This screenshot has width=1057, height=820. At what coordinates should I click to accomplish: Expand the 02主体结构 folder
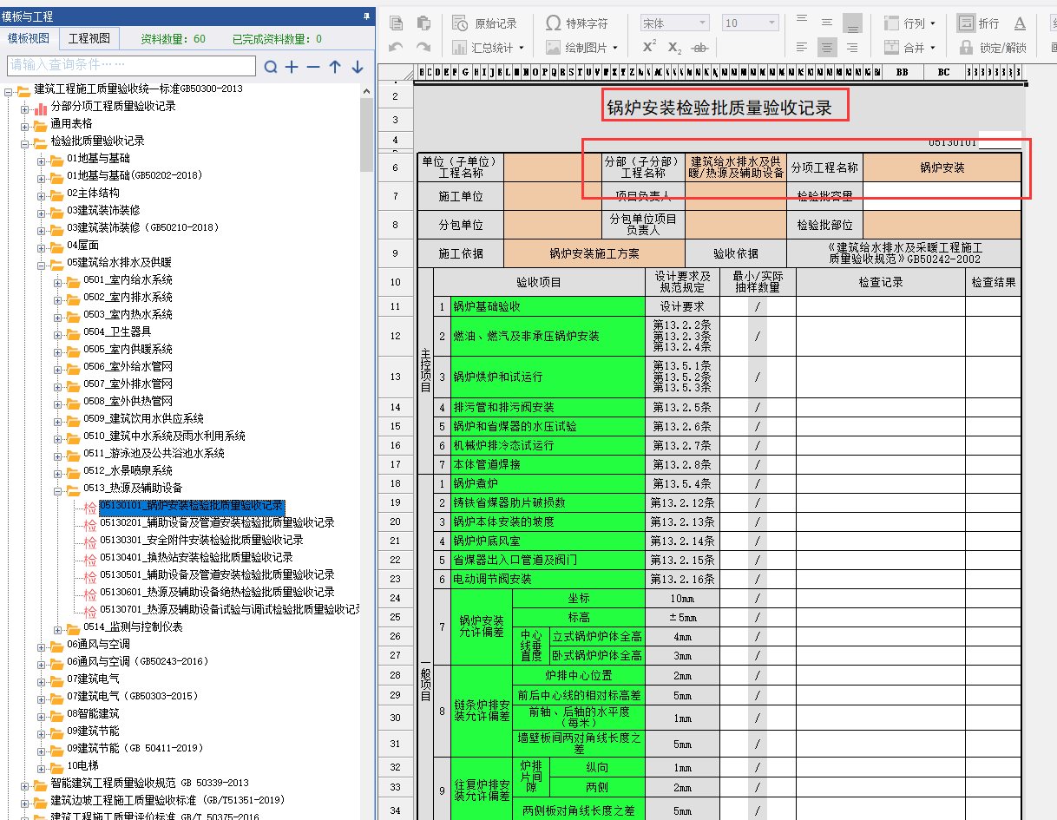point(41,195)
